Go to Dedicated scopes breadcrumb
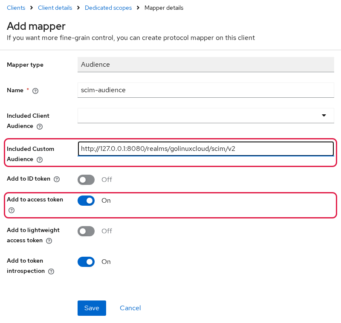341x323 pixels. pos(108,8)
